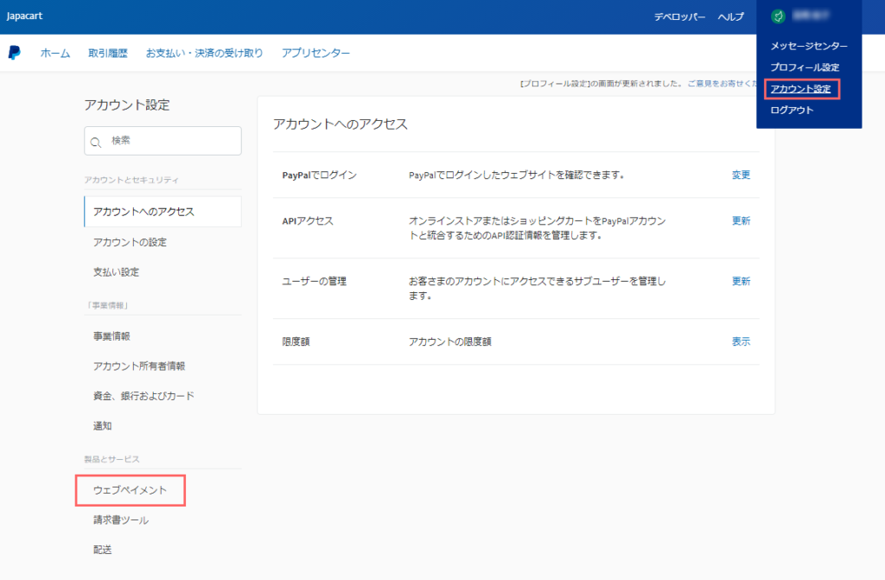Select アカウント設定 in the dropdown menu
This screenshot has width=885, height=580.
(801, 89)
